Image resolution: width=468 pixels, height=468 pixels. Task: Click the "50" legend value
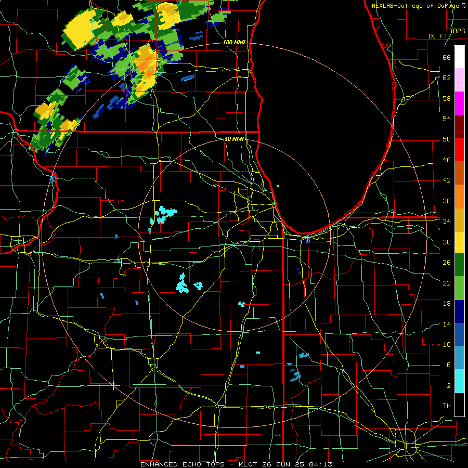click(x=447, y=139)
